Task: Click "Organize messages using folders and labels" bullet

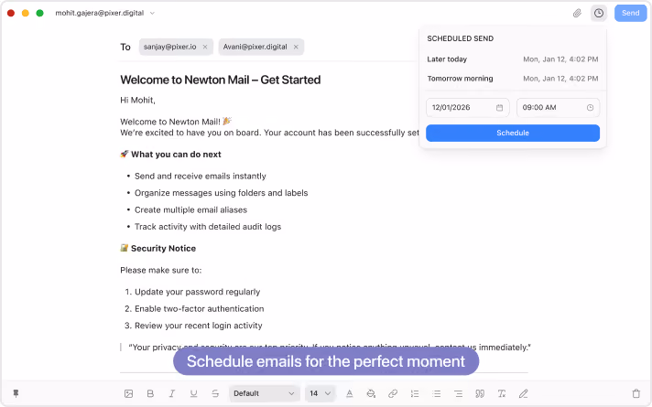Action: click(x=222, y=193)
